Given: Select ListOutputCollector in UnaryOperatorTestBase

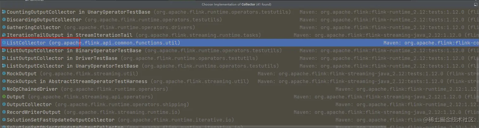Looking at the screenshot, I should tap(239, 66).
